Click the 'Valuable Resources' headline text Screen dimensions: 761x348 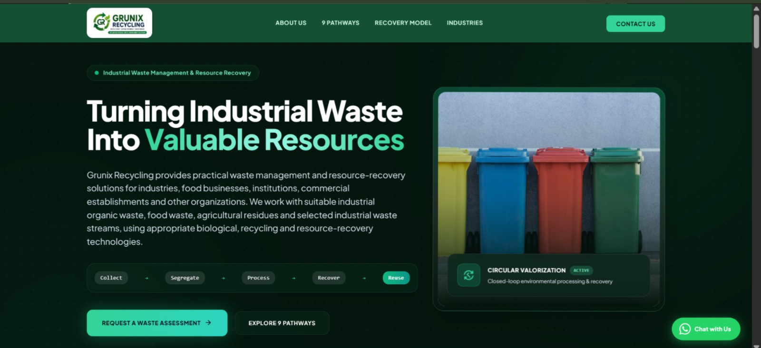274,140
